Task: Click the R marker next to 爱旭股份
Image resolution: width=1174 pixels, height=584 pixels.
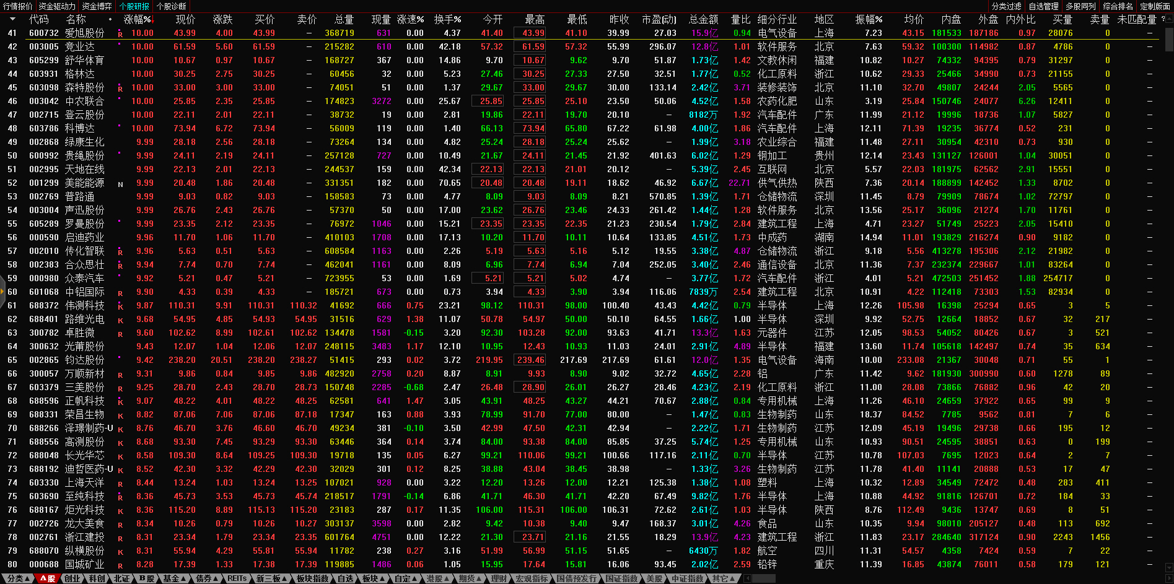Action: pyautogui.click(x=120, y=34)
